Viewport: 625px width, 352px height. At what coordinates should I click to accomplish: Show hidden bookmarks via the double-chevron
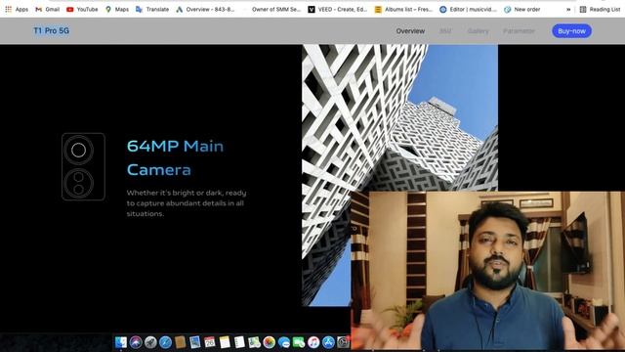click(568, 9)
